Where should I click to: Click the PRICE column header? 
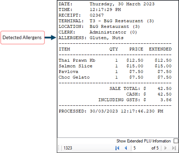[136, 49]
